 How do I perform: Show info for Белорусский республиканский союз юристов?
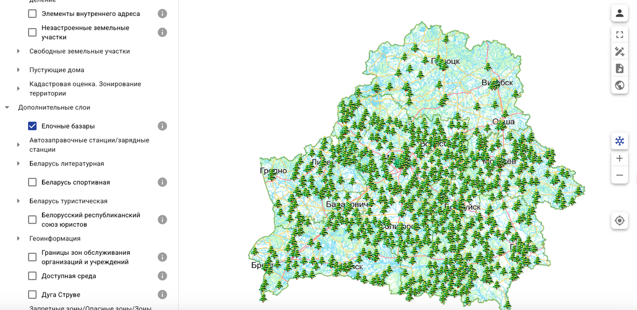point(162,220)
